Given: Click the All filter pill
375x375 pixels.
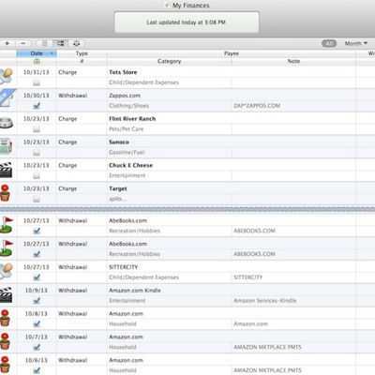Looking at the screenshot, I should (329, 43).
